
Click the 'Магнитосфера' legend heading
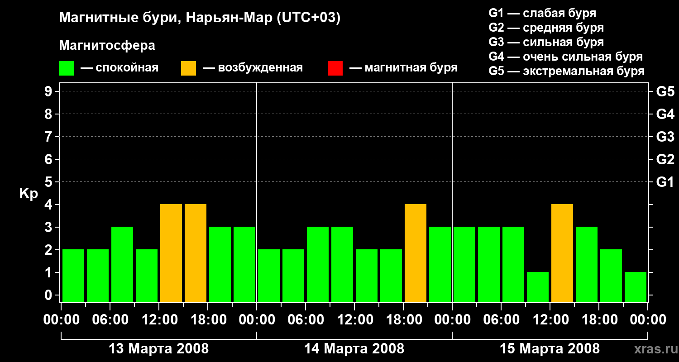(107, 46)
